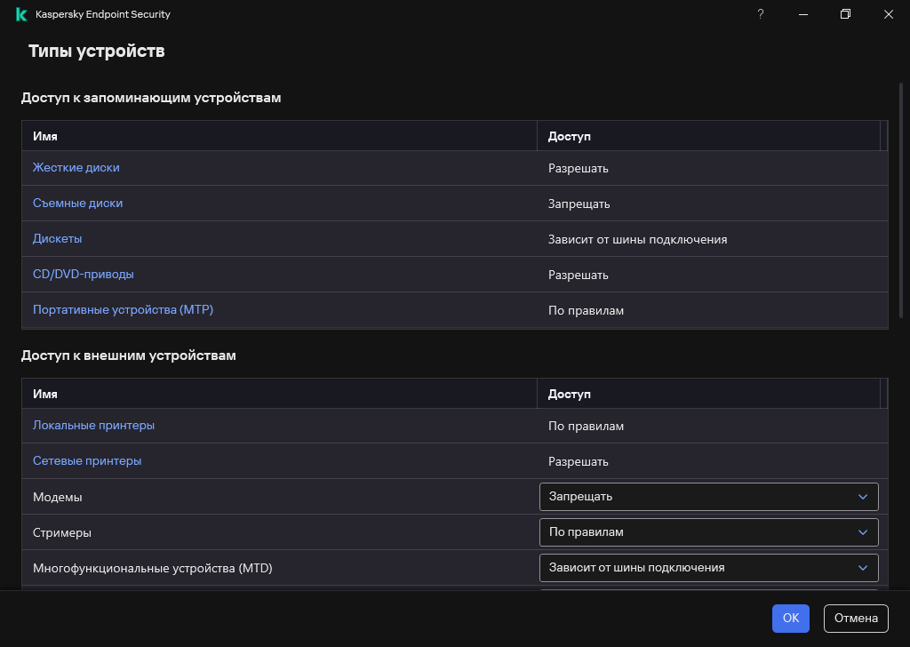Screen dimensions: 910x647
Task: Expand the Модемы access dropdown
Action: pos(708,497)
